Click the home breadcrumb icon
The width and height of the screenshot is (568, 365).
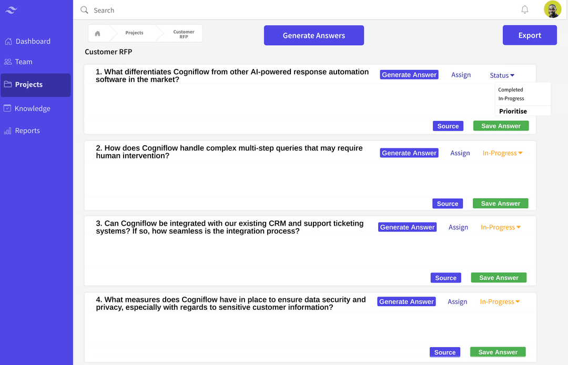click(x=97, y=33)
